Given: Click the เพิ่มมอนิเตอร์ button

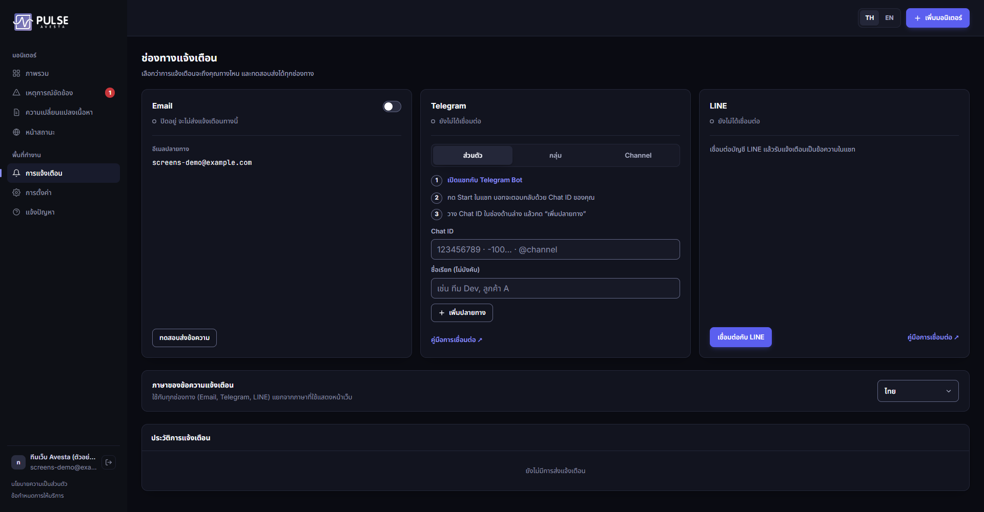Looking at the screenshot, I should (937, 18).
